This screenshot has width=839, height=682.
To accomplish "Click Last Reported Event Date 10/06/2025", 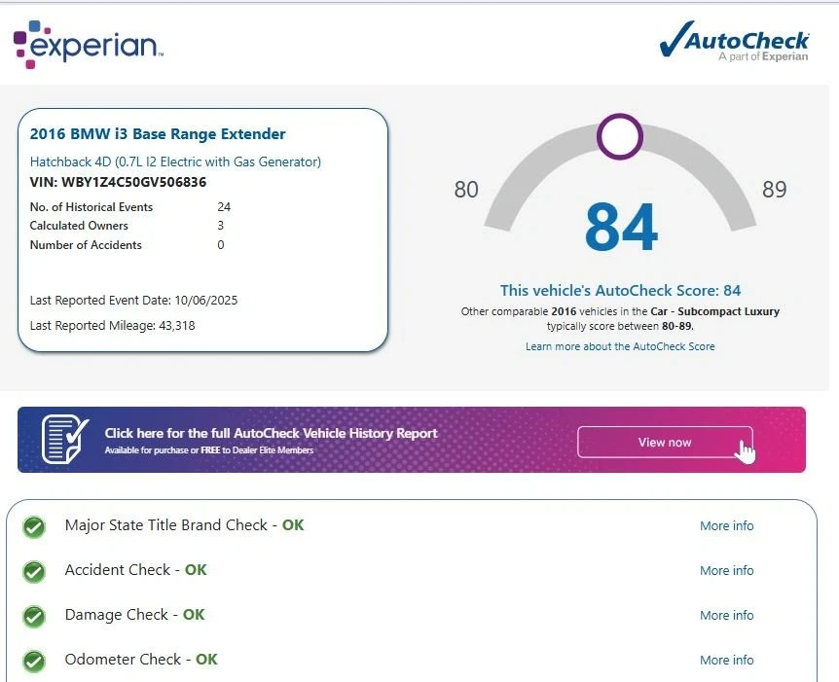I will point(133,301).
